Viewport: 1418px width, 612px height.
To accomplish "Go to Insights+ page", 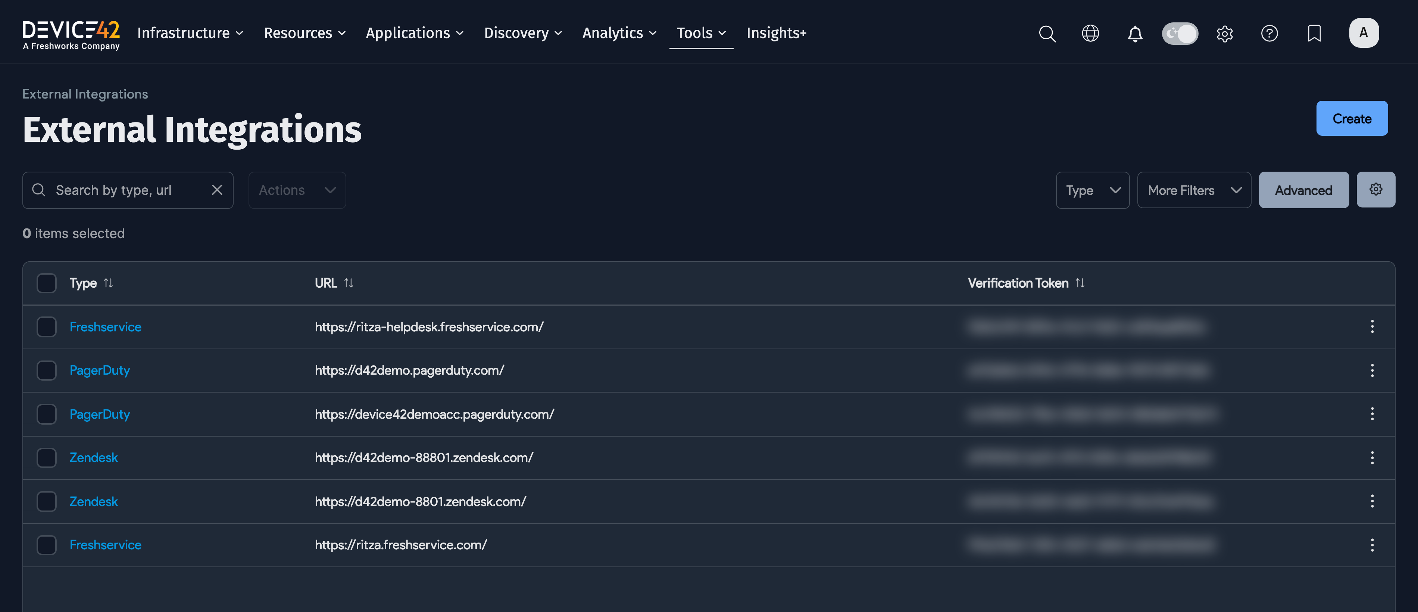I will click(776, 33).
